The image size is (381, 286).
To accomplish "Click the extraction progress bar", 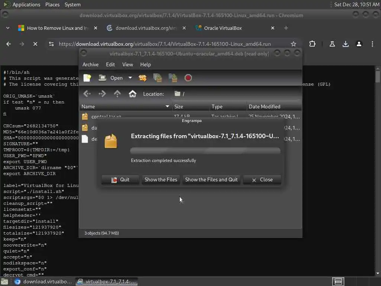I will pyautogui.click(x=205, y=151).
